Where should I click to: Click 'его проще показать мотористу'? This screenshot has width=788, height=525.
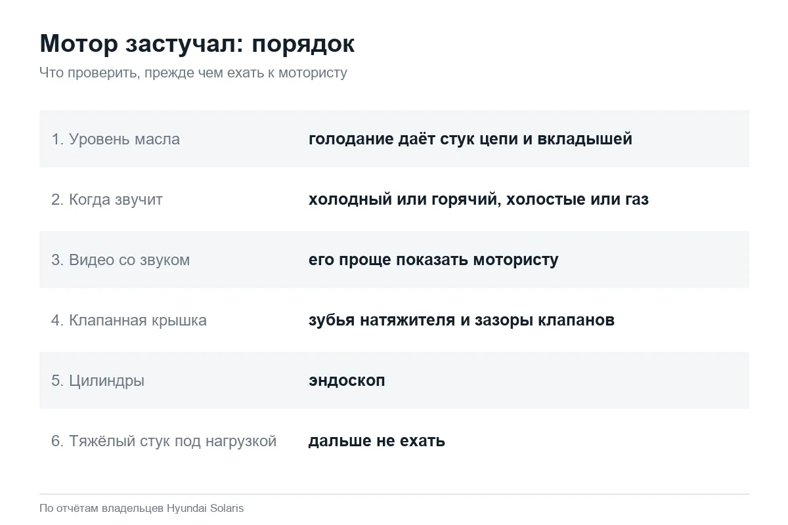(433, 260)
